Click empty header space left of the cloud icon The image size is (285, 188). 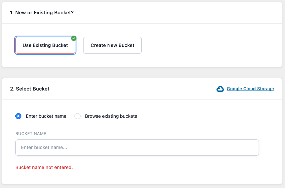point(133,89)
